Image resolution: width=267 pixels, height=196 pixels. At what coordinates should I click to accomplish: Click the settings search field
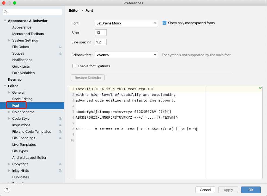[32, 12]
